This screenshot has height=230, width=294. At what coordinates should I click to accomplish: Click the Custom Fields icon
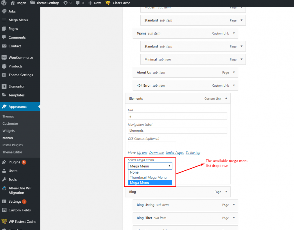click(x=4, y=210)
